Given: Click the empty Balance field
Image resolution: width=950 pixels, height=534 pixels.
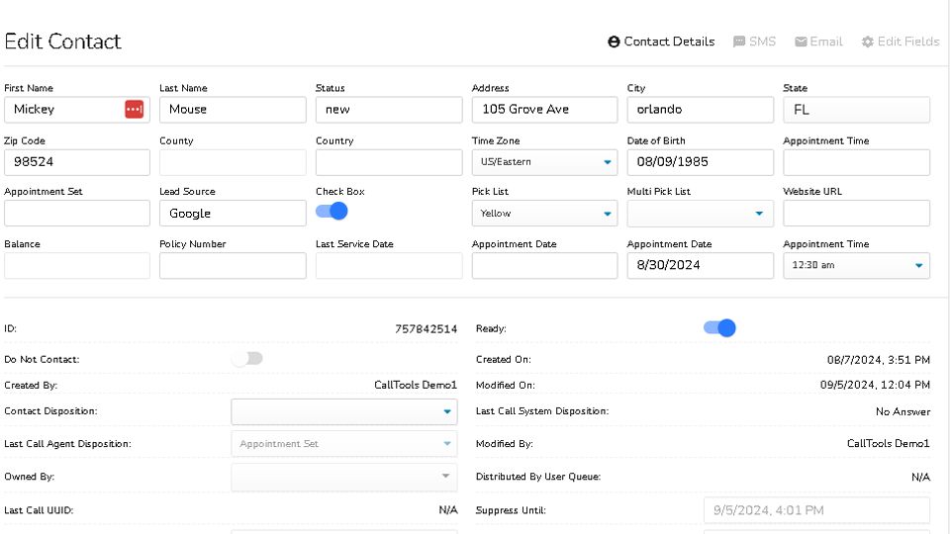Looking at the screenshot, I should pos(76,266).
